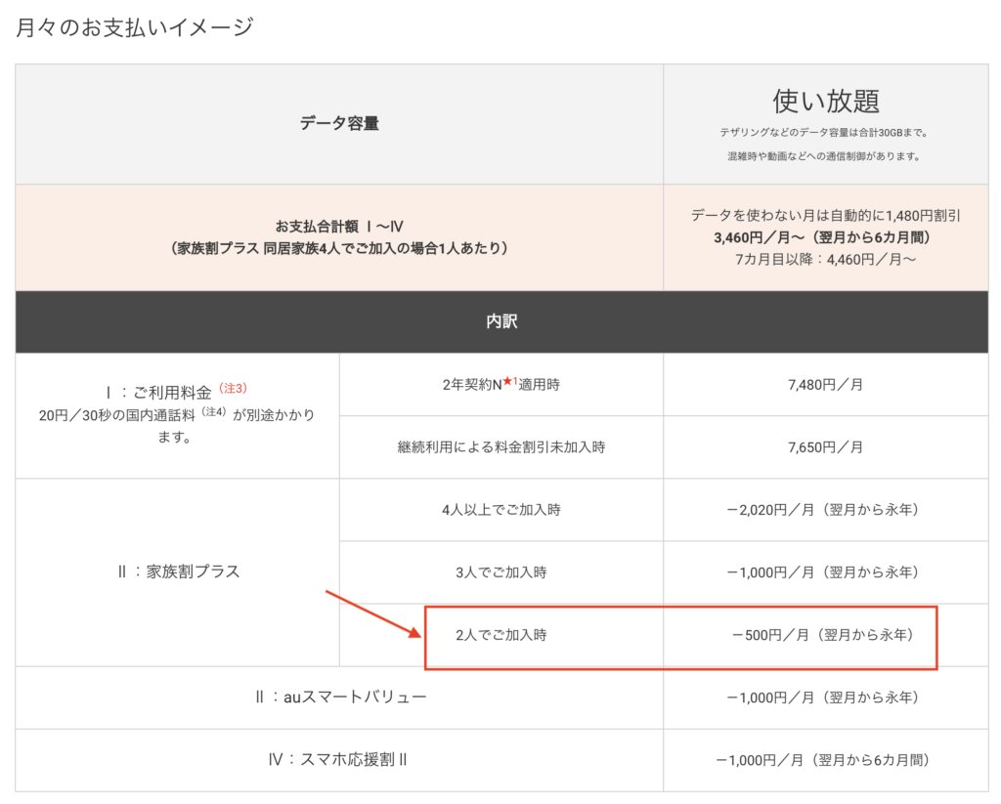The image size is (1001, 804).
Task: Click the 月々のお支払いイメージ heading
Action: click(135, 26)
